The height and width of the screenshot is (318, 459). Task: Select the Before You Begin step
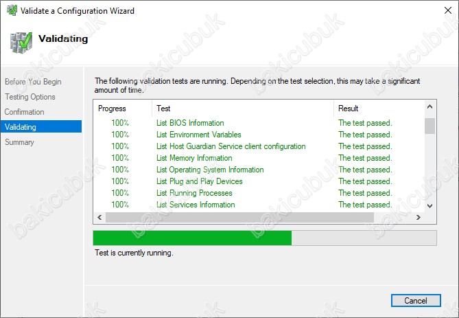[x=33, y=82]
